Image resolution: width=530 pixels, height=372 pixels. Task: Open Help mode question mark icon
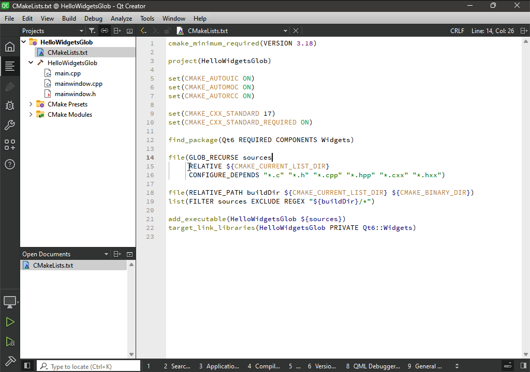(x=9, y=165)
